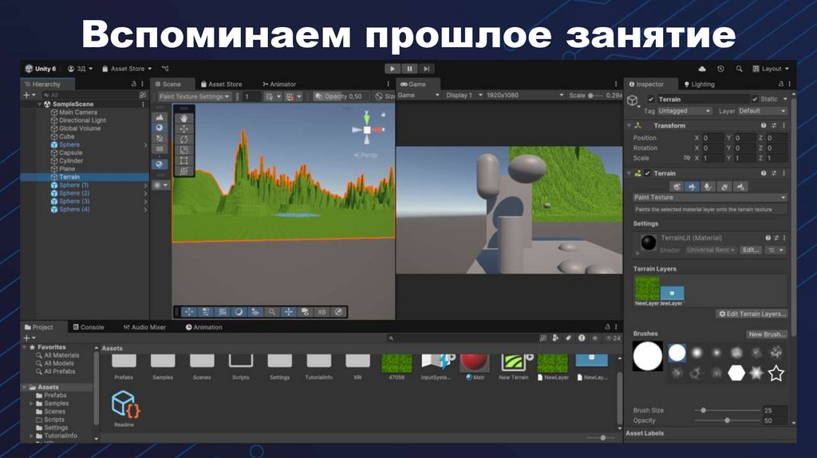
Task: Click the Edit Terrain Layers button
Action: [752, 314]
